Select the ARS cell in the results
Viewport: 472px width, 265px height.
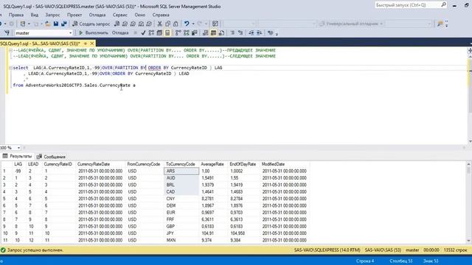(181, 171)
